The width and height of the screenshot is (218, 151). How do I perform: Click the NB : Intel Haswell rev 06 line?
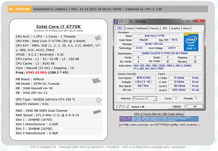pyautogui.click(x=34, y=88)
